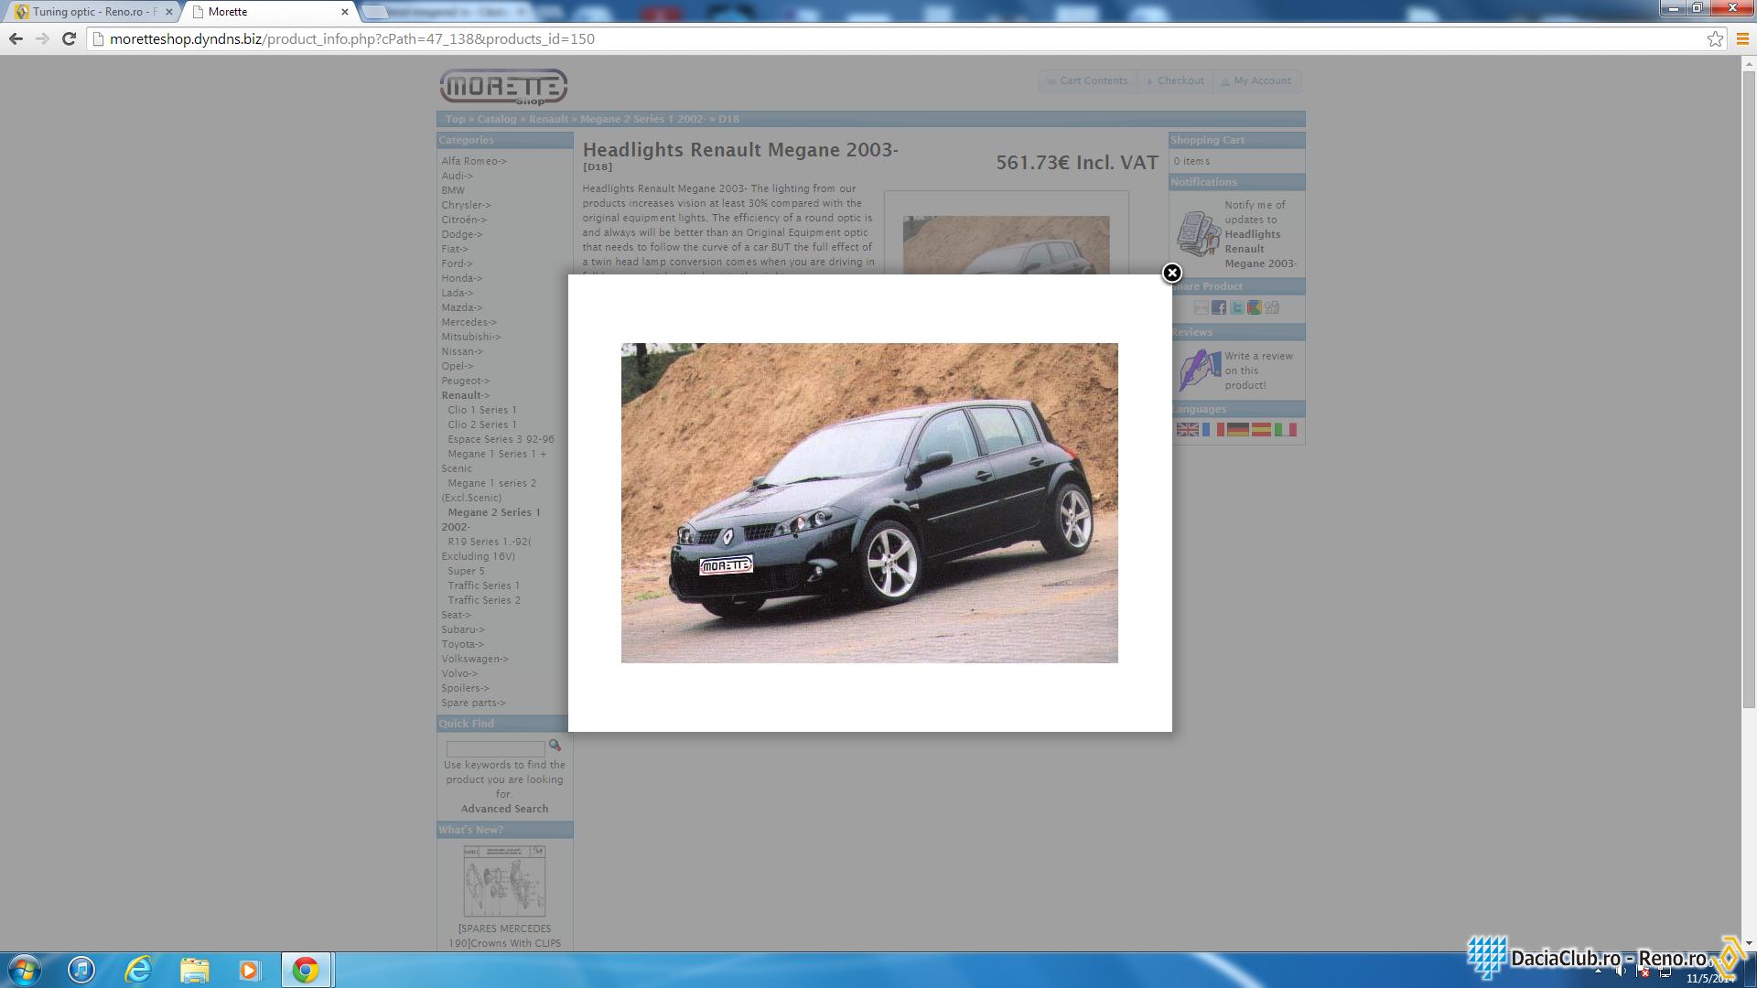
Task: Click Catalog in breadcrumb
Action: pyautogui.click(x=497, y=119)
